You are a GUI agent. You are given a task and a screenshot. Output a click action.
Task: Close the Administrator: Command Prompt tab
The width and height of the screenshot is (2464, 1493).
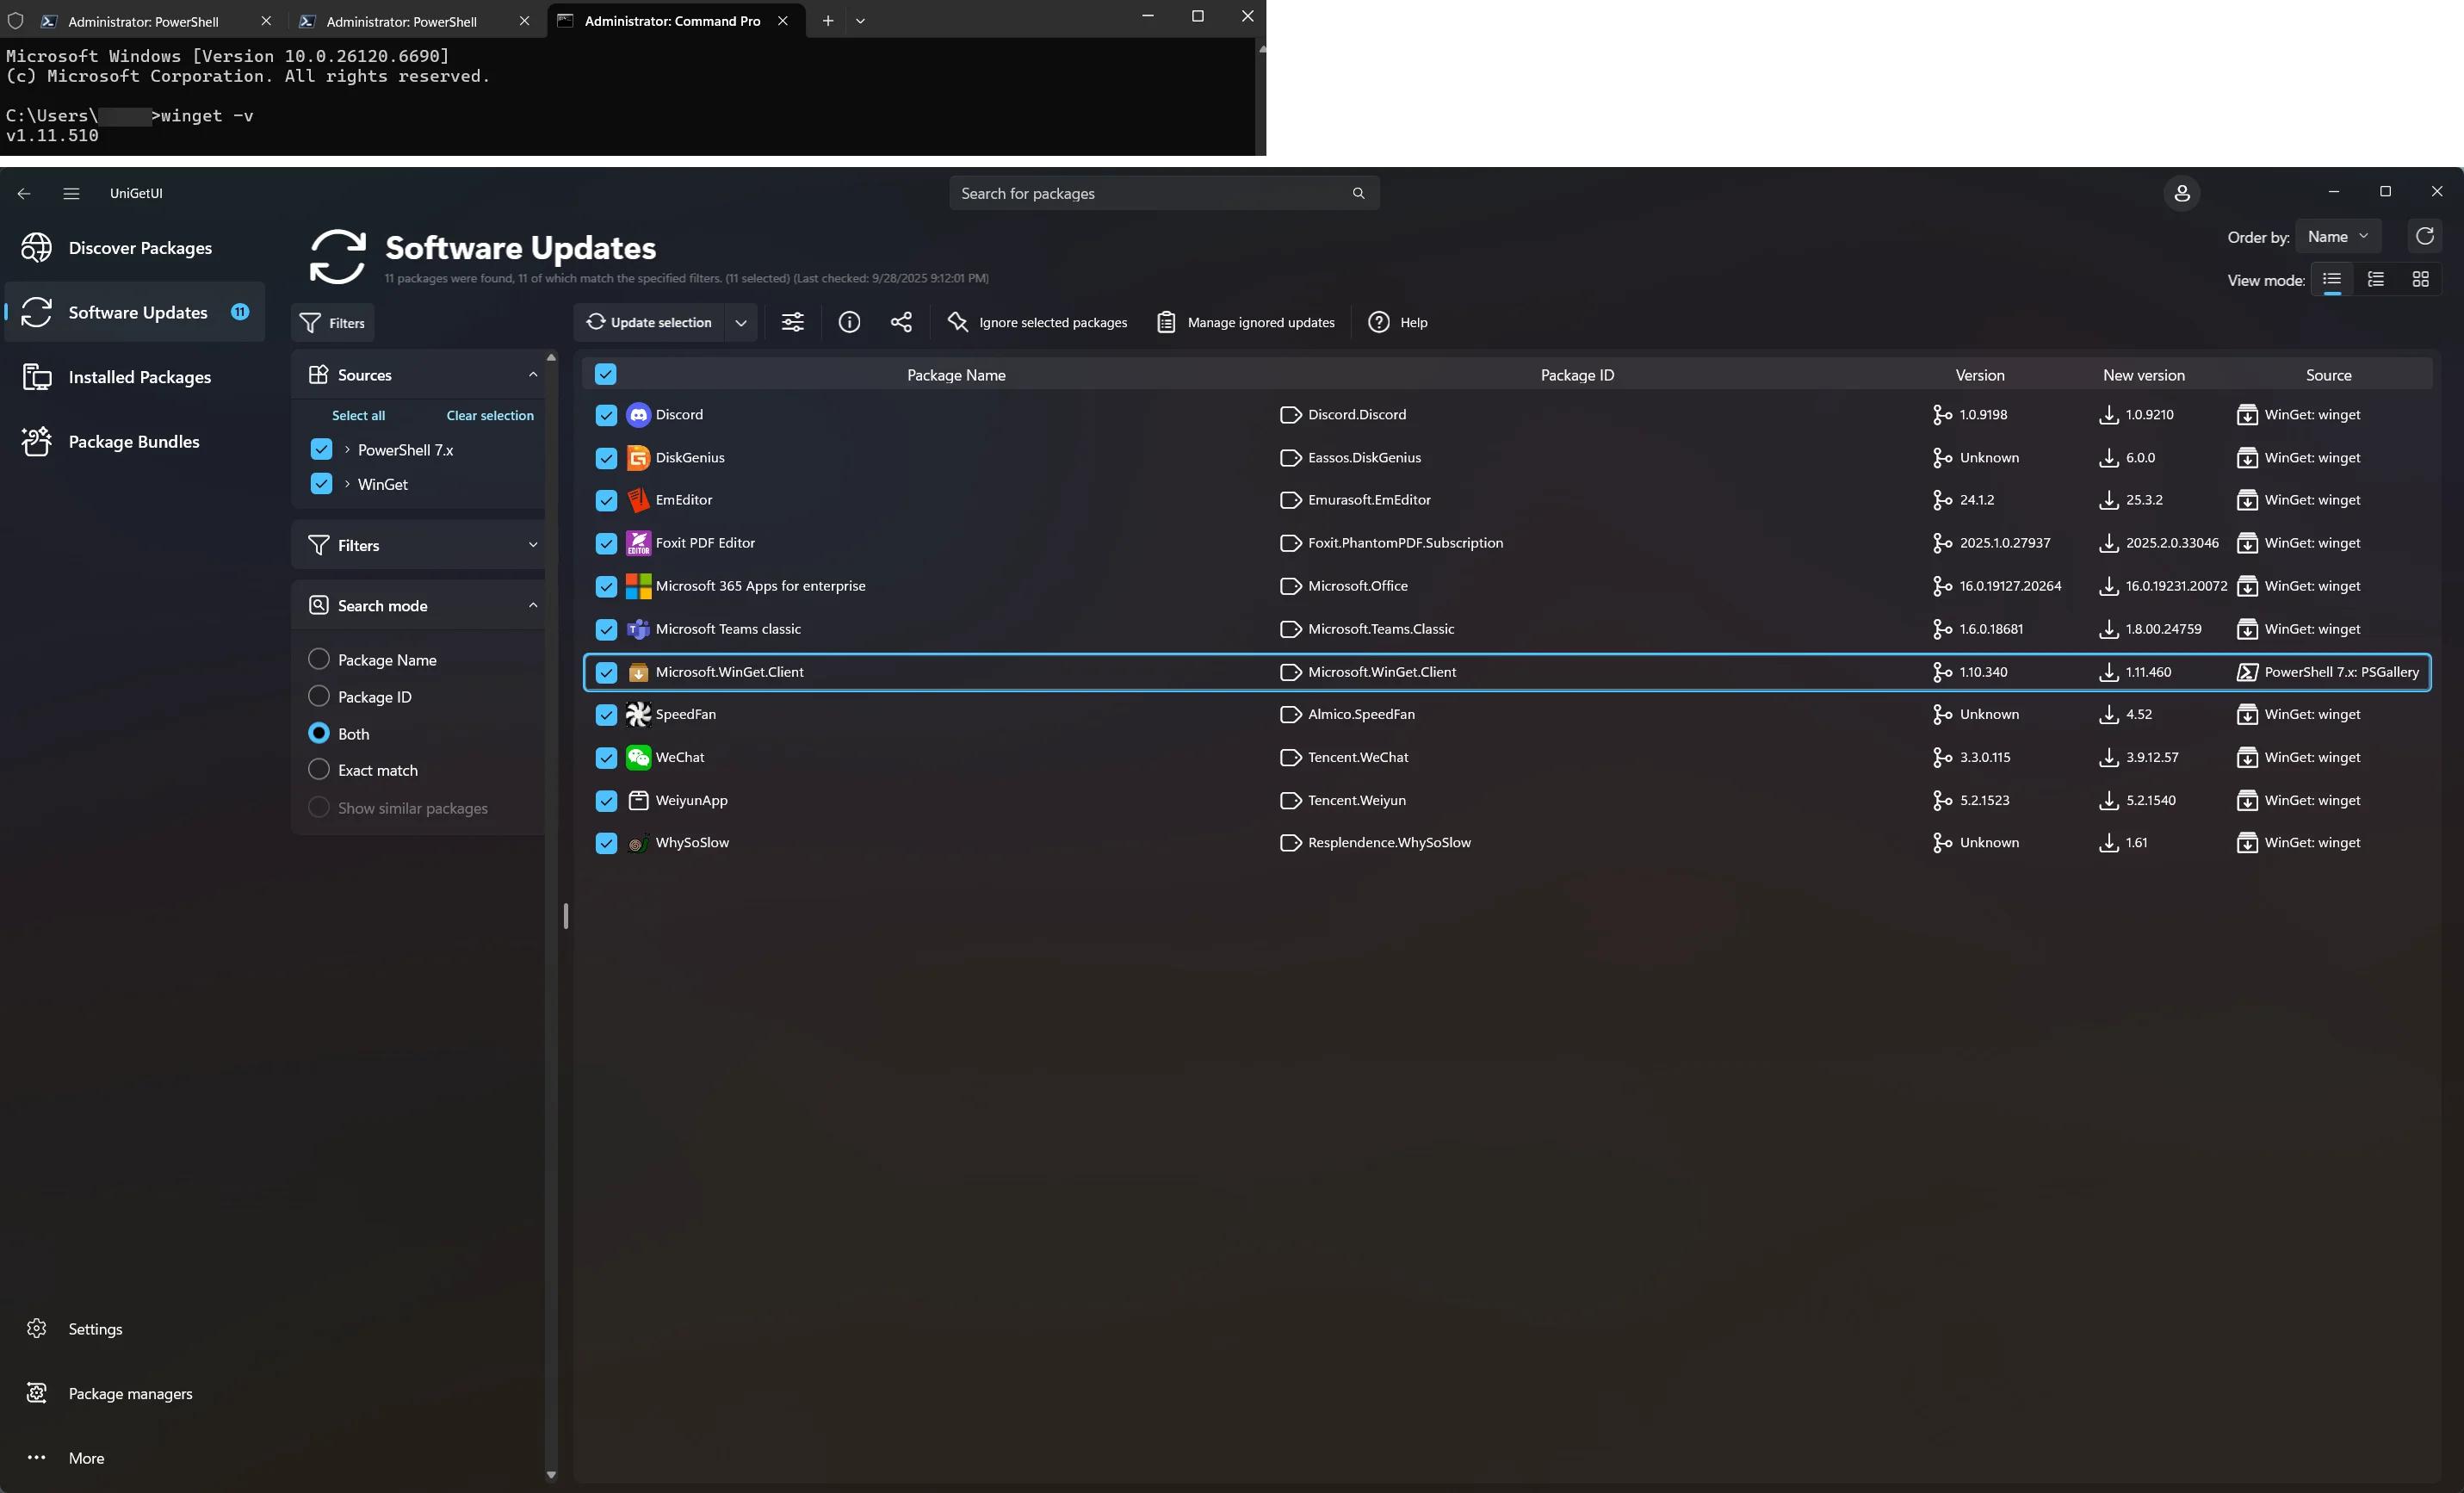point(783,20)
